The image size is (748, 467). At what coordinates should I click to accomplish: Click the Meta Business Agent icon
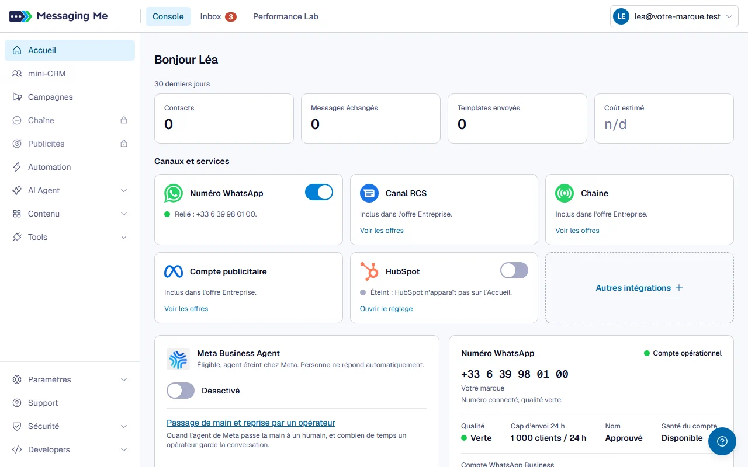pyautogui.click(x=178, y=360)
